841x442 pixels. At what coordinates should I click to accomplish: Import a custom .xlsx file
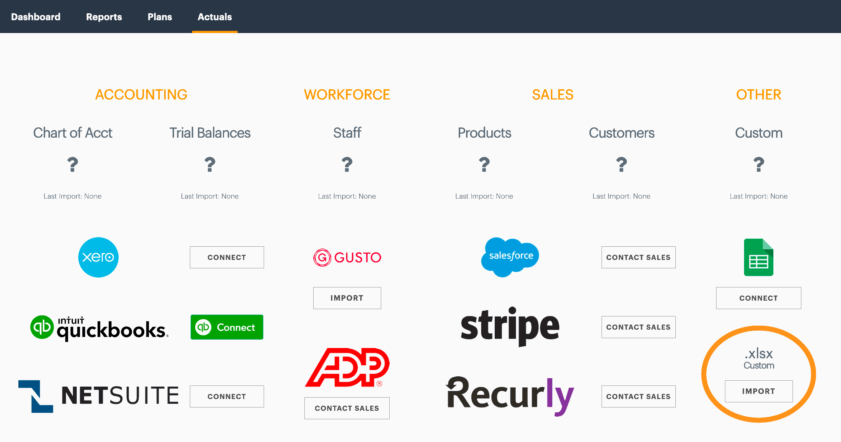[x=759, y=391]
